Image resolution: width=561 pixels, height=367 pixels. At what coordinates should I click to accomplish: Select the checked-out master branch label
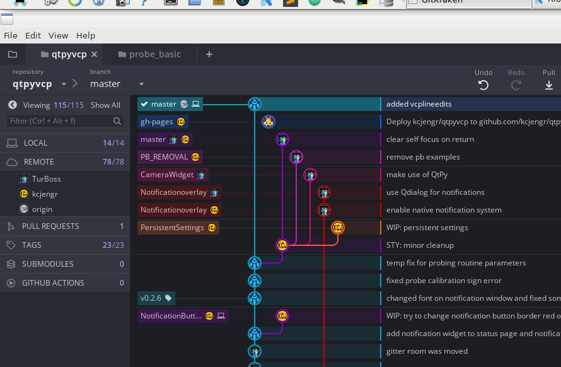pyautogui.click(x=170, y=104)
